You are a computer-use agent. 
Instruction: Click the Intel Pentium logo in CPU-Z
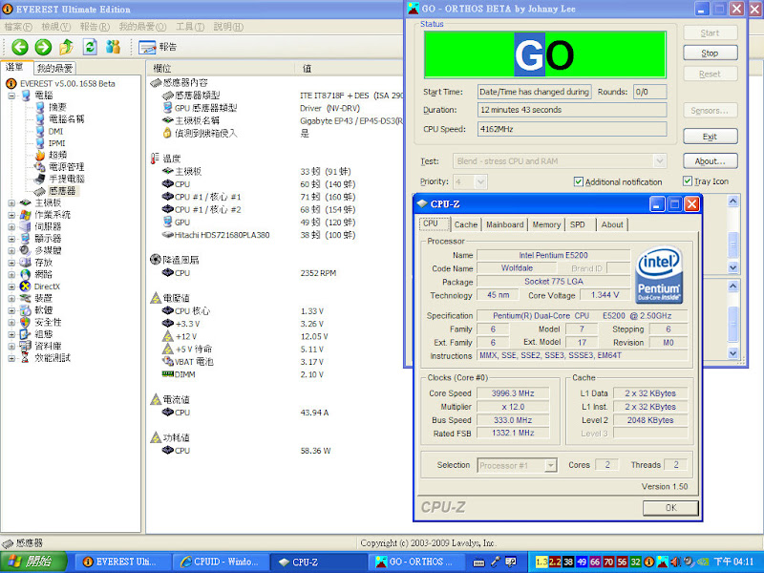pyautogui.click(x=660, y=275)
